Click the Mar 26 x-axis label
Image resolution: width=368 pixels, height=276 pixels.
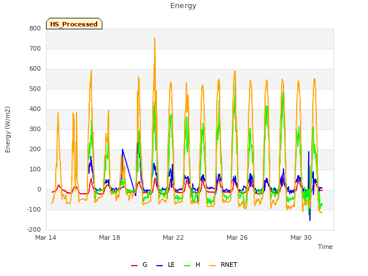[x=237, y=237]
